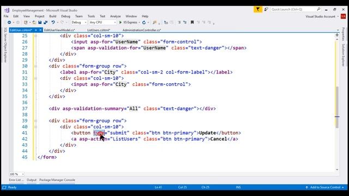This screenshot has height=196, width=349.
Task: Switch to the ListUsers.cshtml tab
Action: (99, 30)
